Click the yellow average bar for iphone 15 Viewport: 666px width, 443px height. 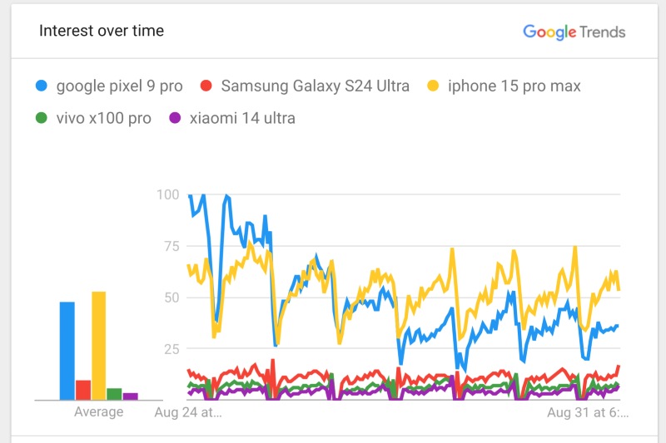coord(99,346)
